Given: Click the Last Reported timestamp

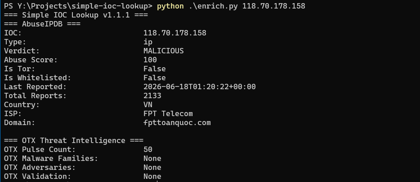Looking at the screenshot, I should [x=200, y=87].
